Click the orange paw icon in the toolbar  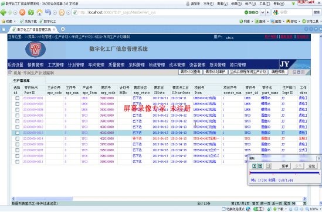pos(62,12)
